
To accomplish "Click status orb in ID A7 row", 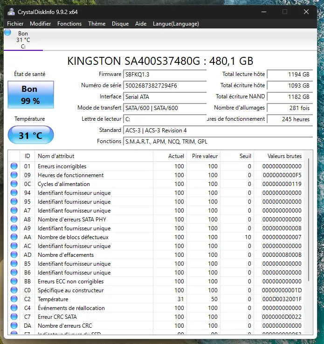I will pyautogui.click(x=14, y=210).
